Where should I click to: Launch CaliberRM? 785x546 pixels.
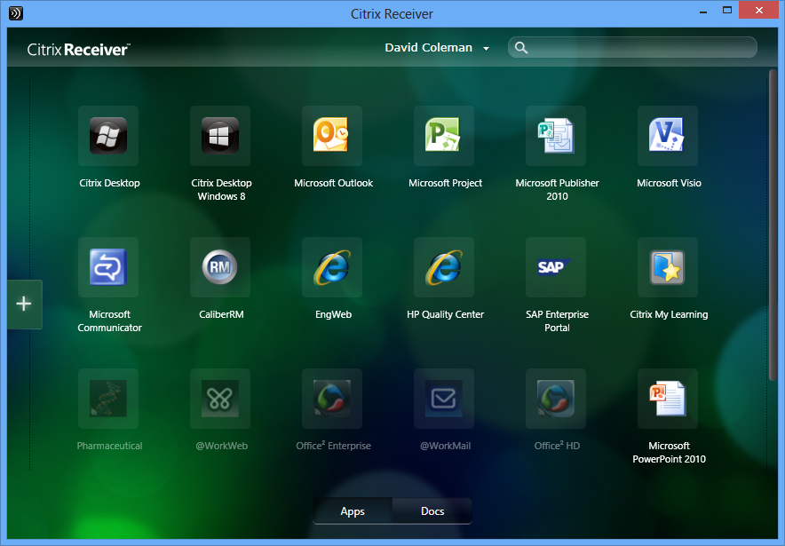pos(220,267)
